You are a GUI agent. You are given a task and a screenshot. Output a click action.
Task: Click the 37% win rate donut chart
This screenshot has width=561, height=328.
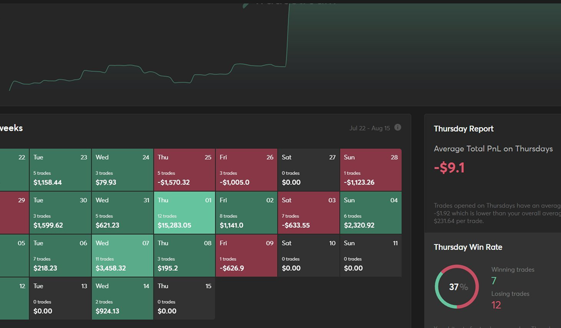pos(457,287)
